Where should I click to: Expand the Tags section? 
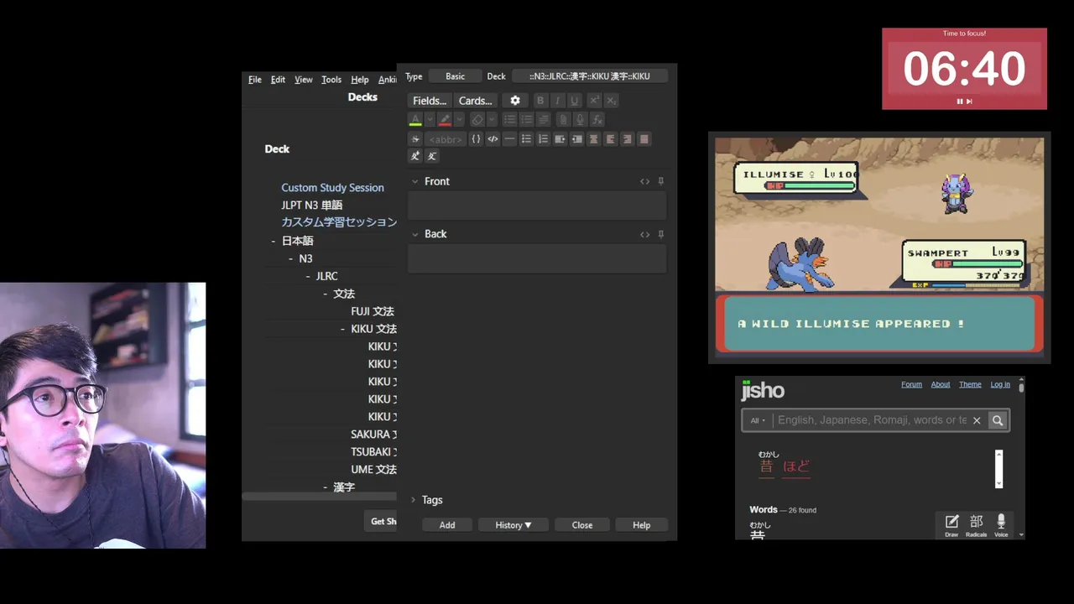(x=414, y=500)
